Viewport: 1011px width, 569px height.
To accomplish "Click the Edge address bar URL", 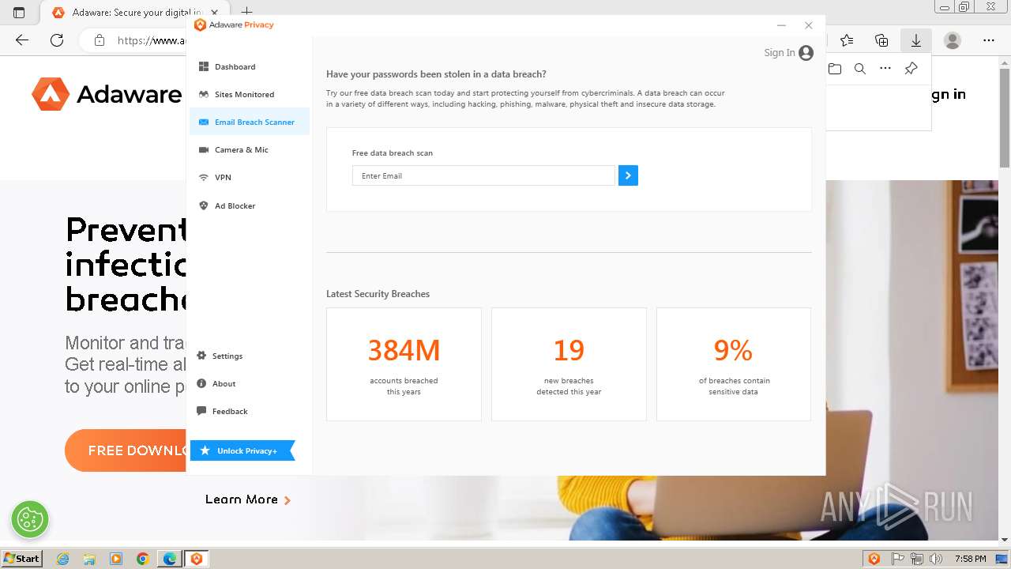I will click(150, 40).
